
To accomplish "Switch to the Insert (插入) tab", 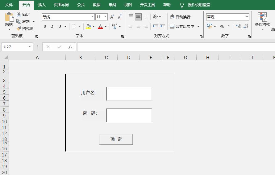I will [x=42, y=5].
